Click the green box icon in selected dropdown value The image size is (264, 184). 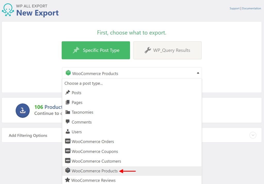click(68, 73)
